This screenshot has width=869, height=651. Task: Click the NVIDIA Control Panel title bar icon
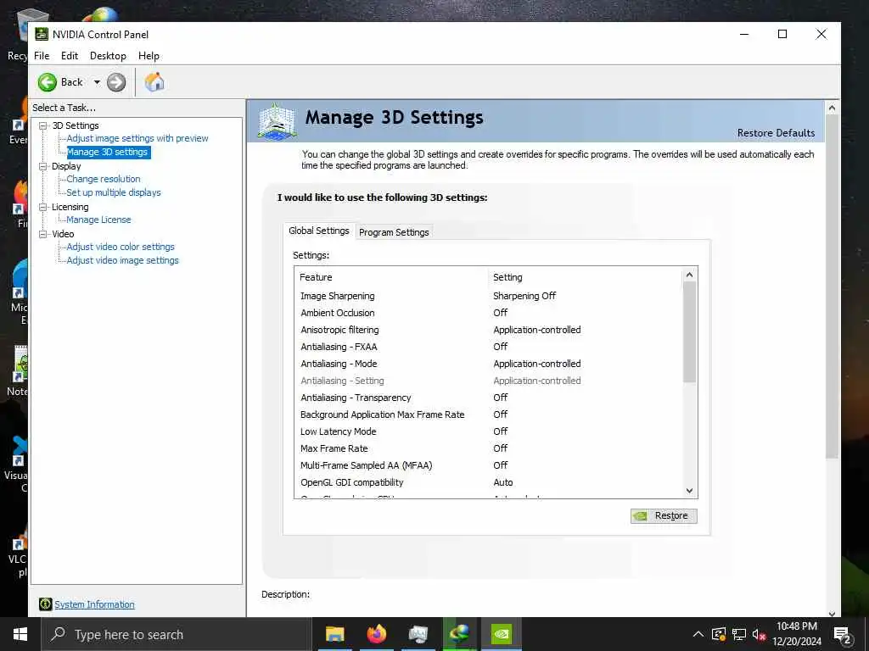(42, 34)
